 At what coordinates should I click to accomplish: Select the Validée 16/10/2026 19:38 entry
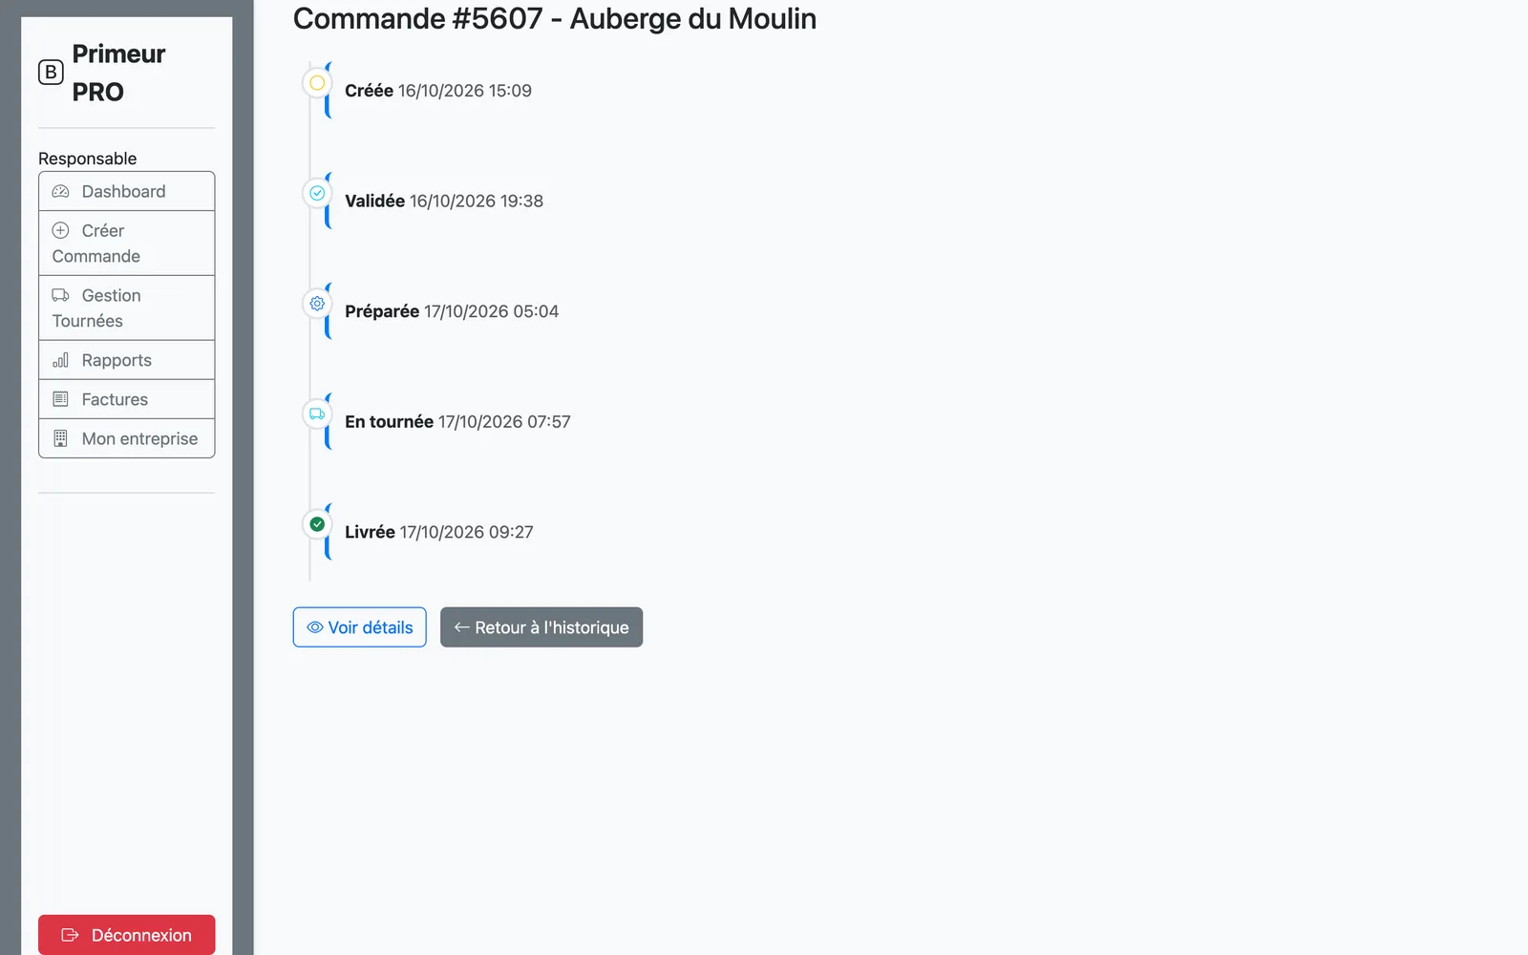[x=444, y=201]
